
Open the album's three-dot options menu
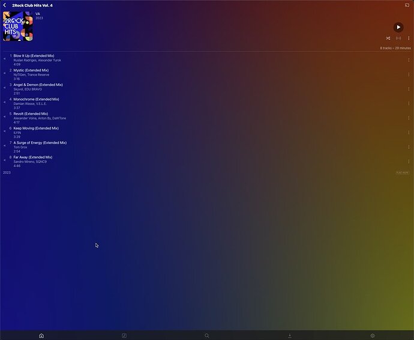pos(409,38)
